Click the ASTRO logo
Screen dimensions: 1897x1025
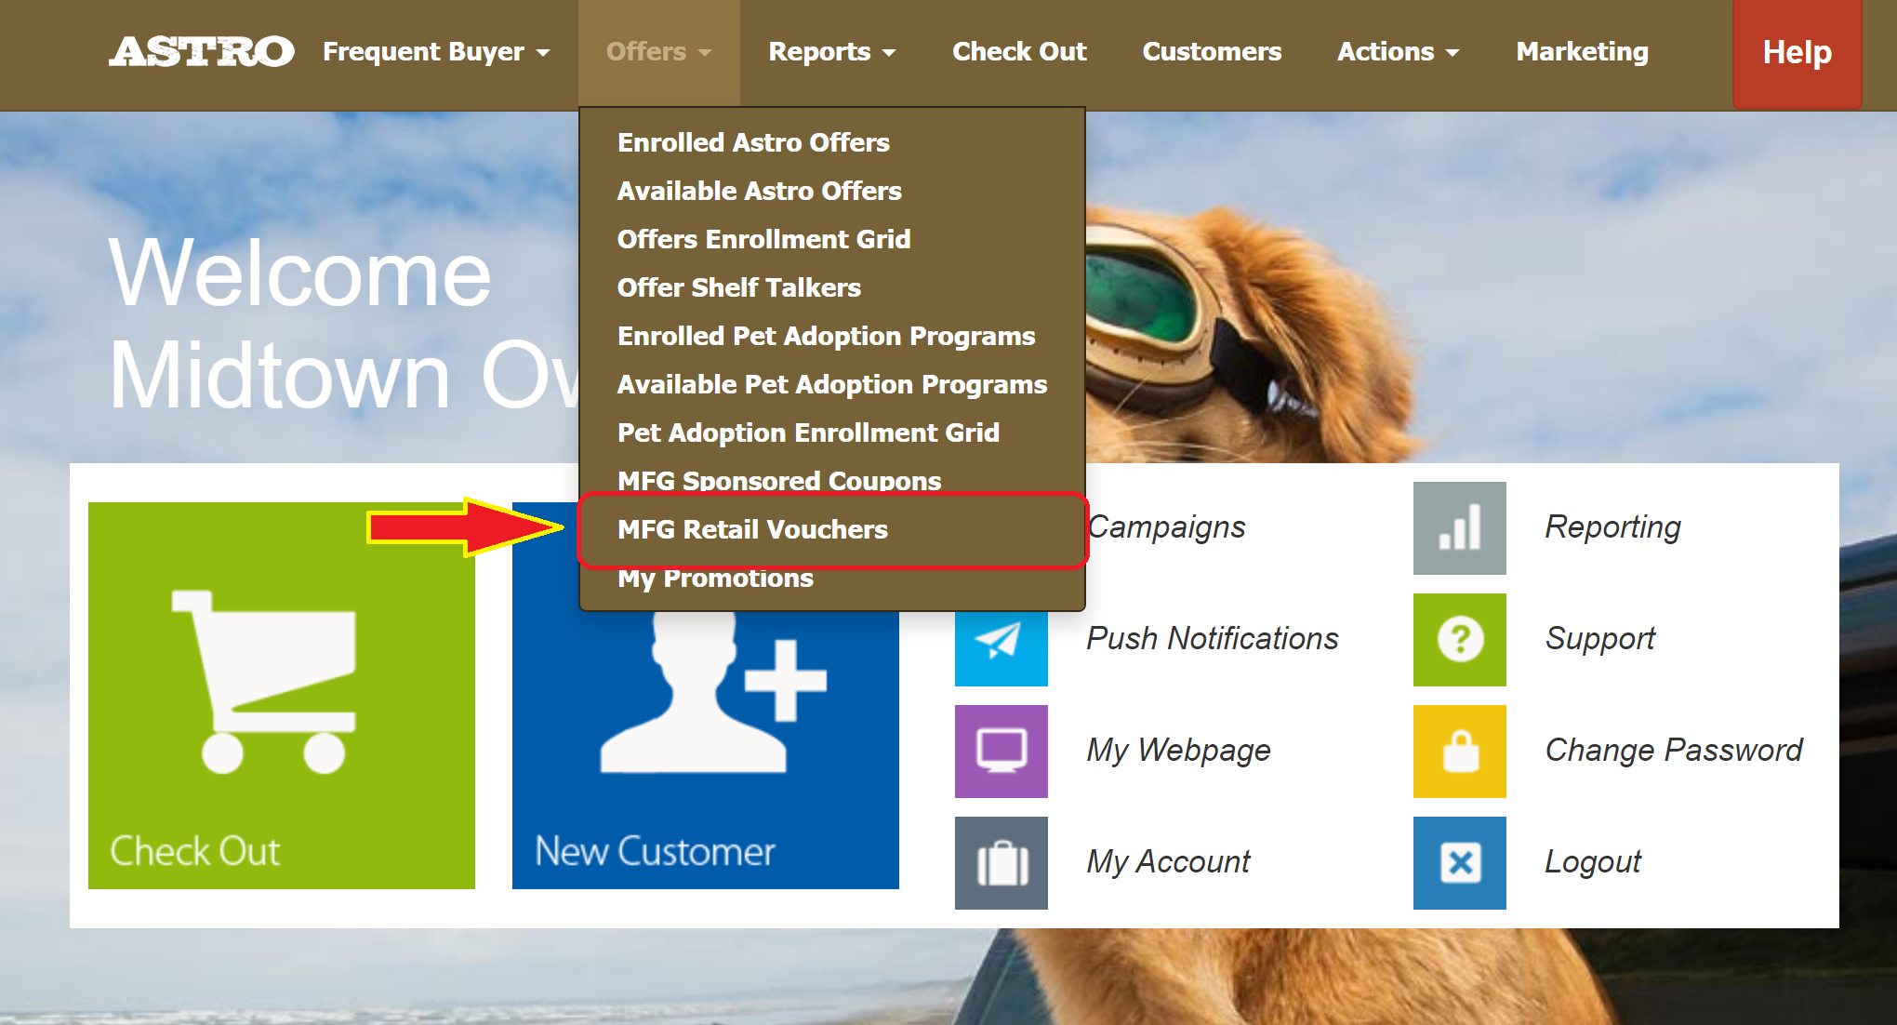(x=201, y=52)
